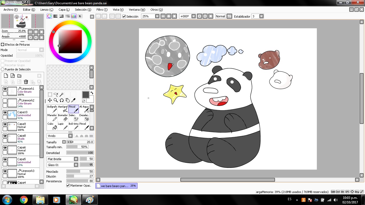
Task: Open the Capa menu
Action: [x=64, y=10]
